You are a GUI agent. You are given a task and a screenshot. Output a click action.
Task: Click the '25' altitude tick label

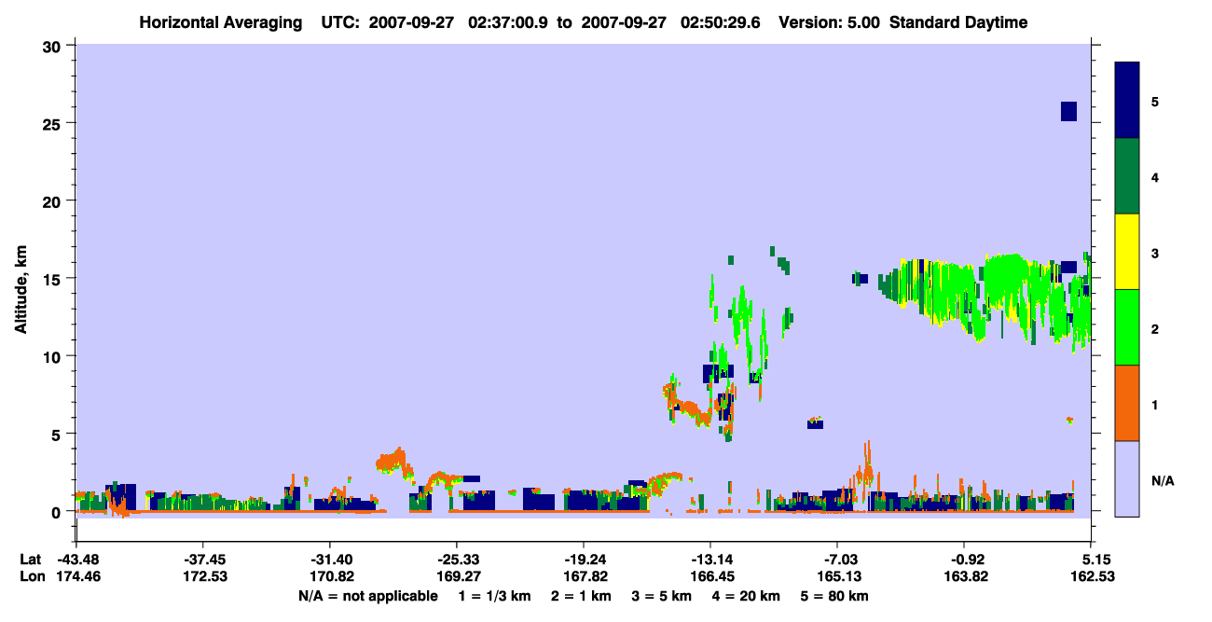pos(54,123)
